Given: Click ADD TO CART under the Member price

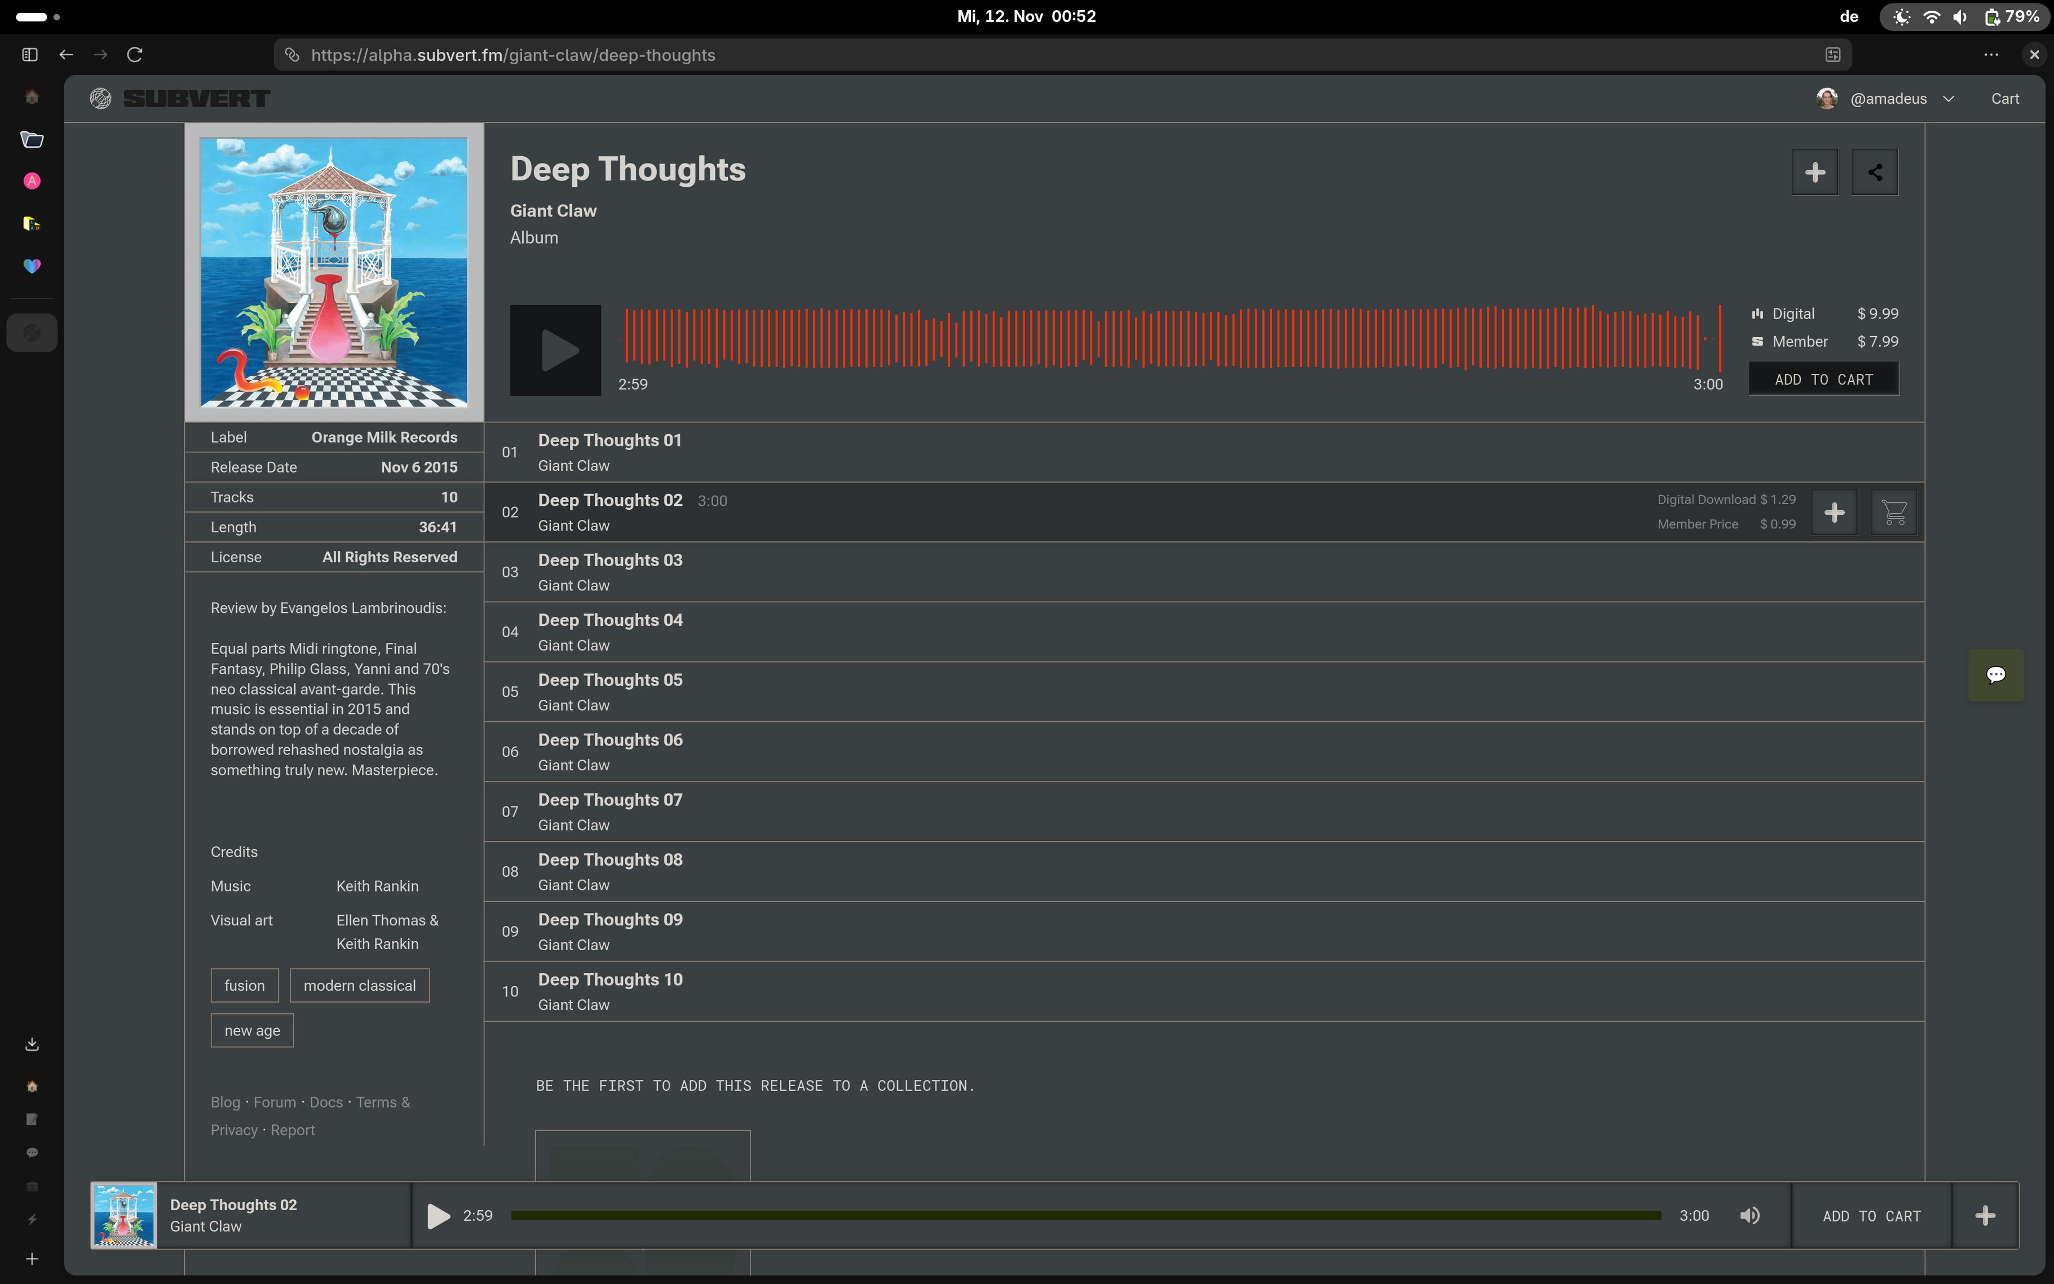Looking at the screenshot, I should [1823, 380].
